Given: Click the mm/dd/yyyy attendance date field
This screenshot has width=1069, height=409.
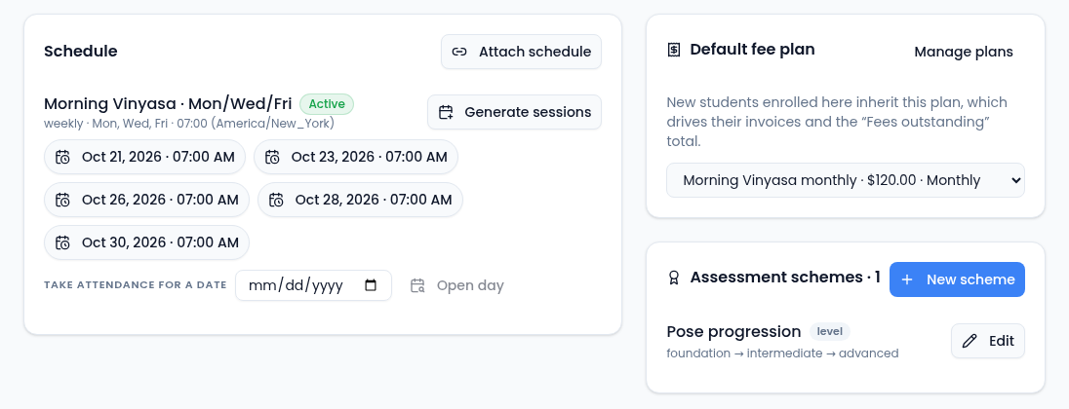Looking at the screenshot, I should [314, 285].
